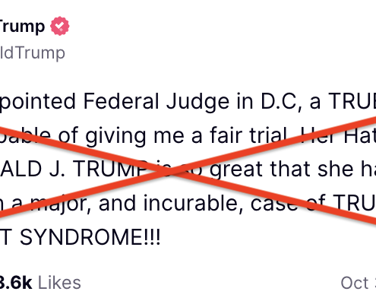The image size is (376, 301).
Task: Click the word 'giving' in the second post line
Action: pyautogui.click(x=115, y=137)
